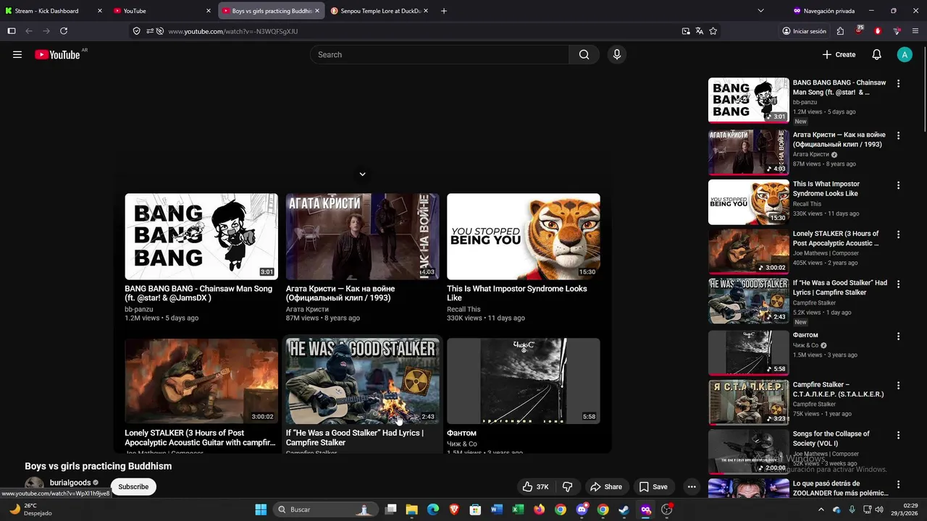Open menu for Фантом sidebar video

click(898, 336)
